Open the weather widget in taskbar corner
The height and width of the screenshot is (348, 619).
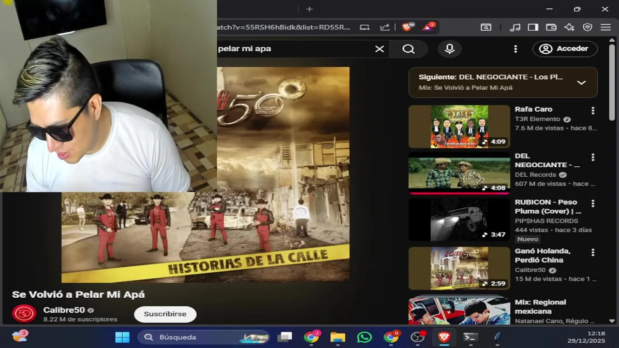(20, 336)
